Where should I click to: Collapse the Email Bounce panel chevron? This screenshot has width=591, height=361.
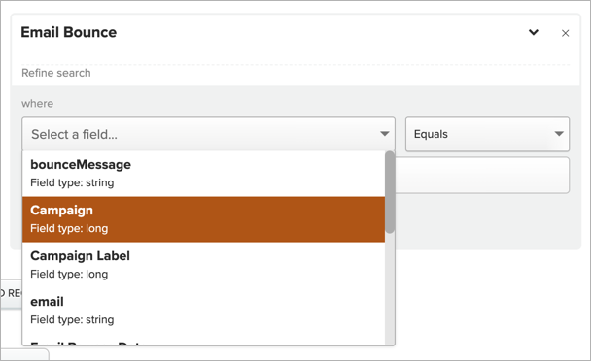tap(534, 32)
